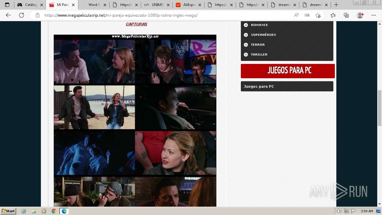This screenshot has height=215, width=382.
Task: Close the Mi Pare tab
Action: pos(73,5)
